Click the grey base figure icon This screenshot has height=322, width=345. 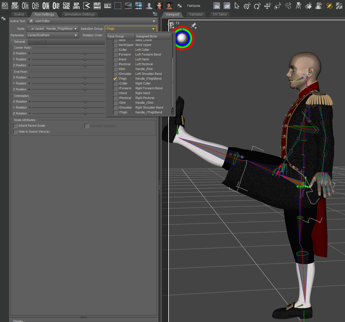point(149,6)
